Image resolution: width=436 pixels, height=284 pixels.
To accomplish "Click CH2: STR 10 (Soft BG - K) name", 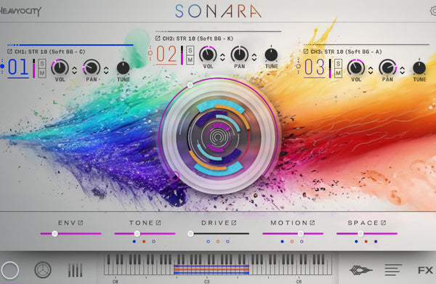I will 198,38.
